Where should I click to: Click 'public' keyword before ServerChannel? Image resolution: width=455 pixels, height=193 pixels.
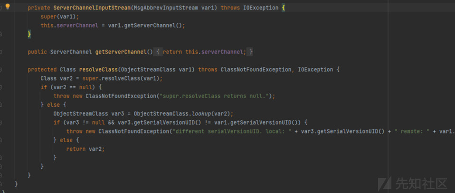[x=38, y=52]
